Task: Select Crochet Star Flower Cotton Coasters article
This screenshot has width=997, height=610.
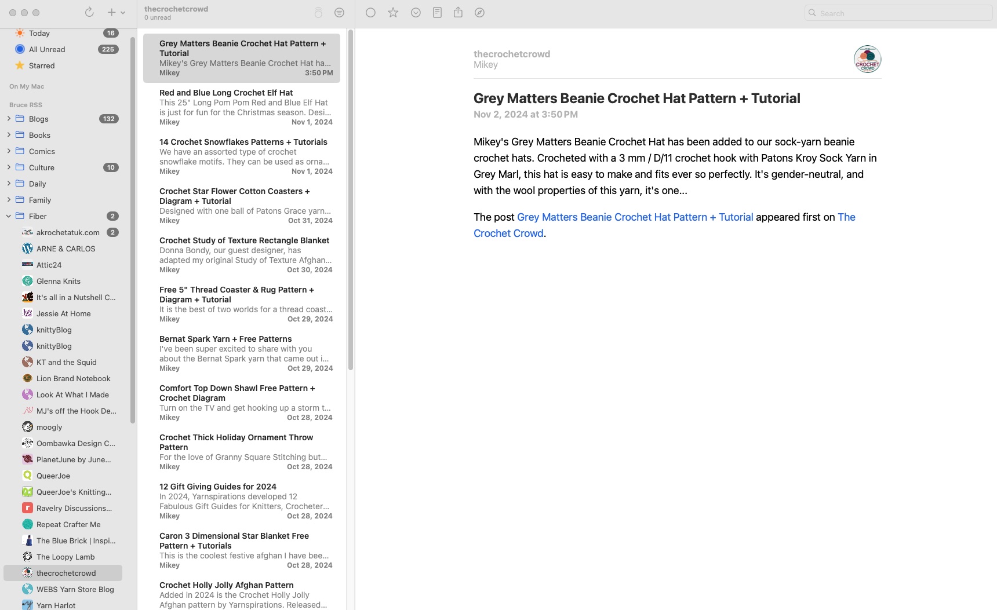Action: [242, 206]
